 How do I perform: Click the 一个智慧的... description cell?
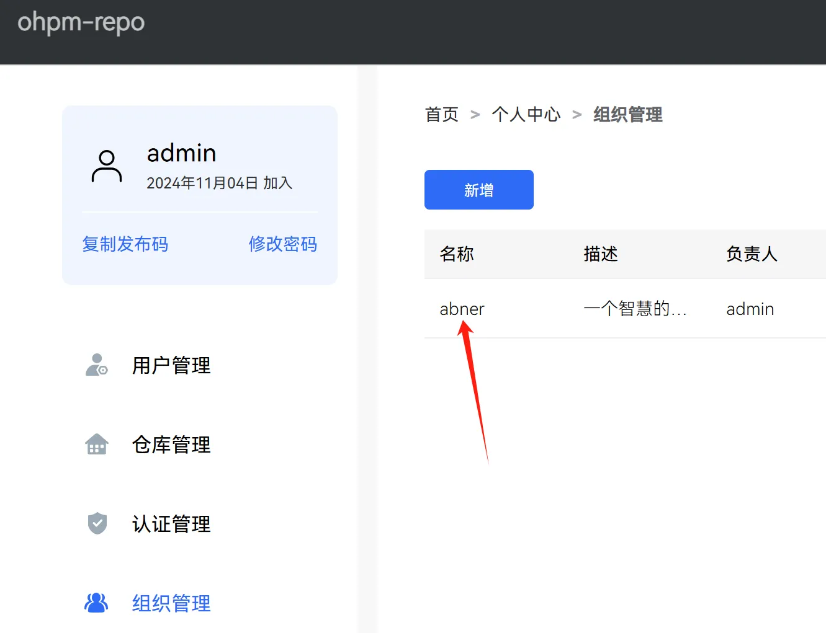click(635, 309)
